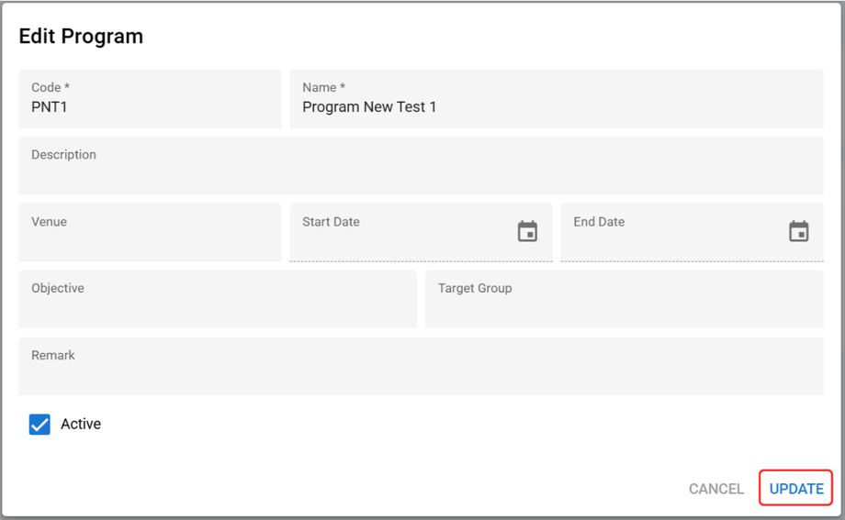Click the 'Name *' field label
845x520 pixels.
click(x=323, y=88)
